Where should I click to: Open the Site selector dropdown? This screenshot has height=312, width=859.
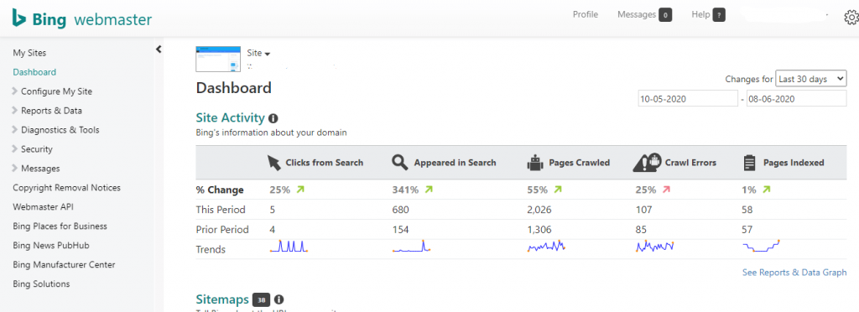(258, 53)
